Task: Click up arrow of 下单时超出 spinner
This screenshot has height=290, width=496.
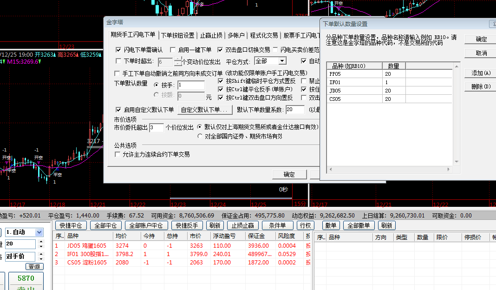Action: coord(177,59)
